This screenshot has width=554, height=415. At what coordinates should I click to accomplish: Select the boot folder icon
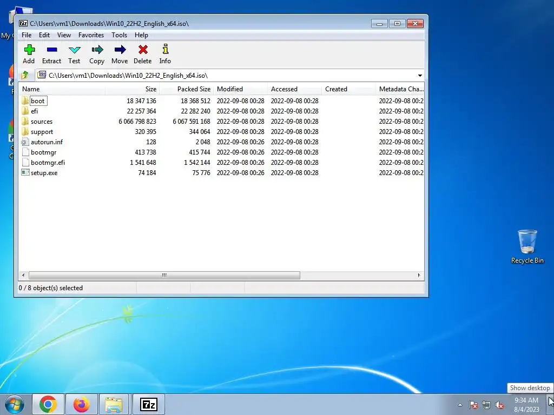click(x=25, y=101)
